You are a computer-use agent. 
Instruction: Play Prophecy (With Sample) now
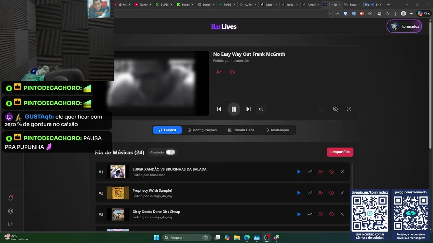299,193
